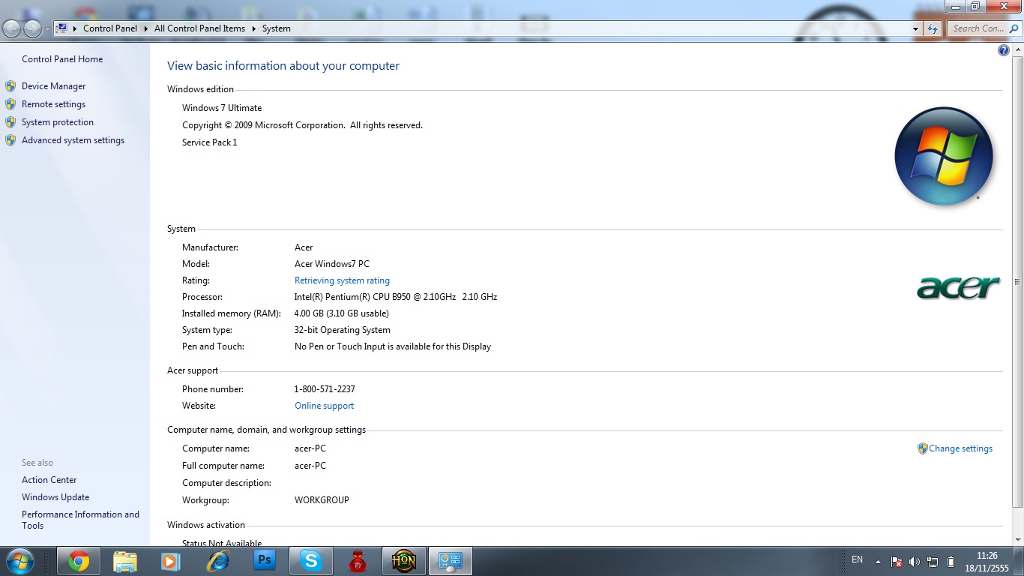Switch to the HoN game on taskbar
Screen dimensions: 1024x576
pos(403,561)
